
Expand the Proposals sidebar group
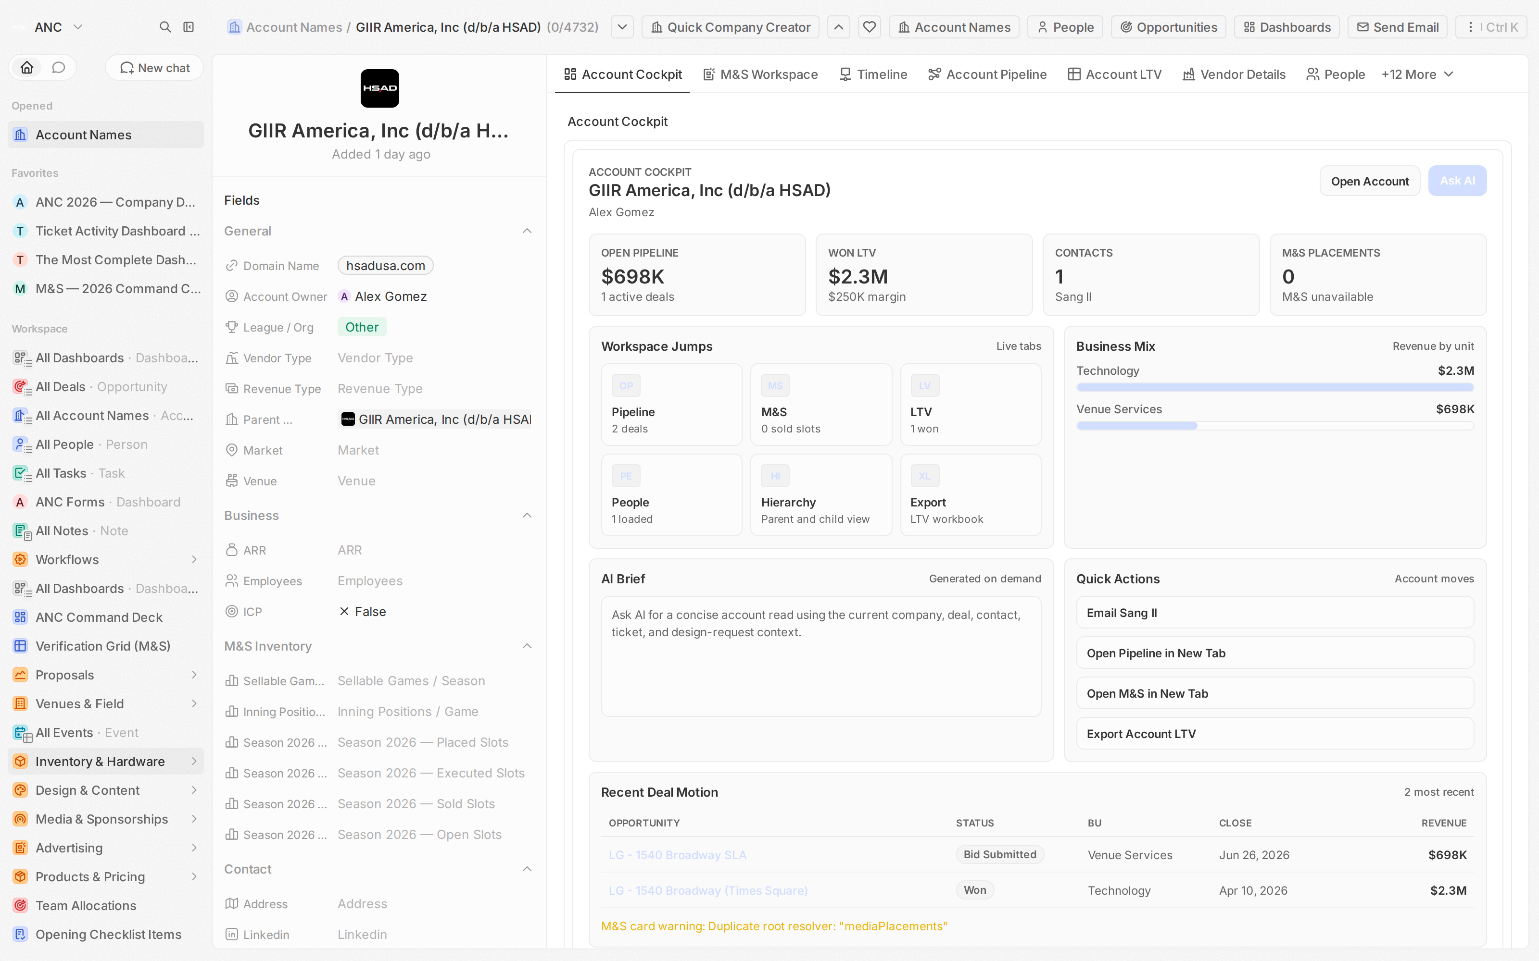click(x=194, y=674)
